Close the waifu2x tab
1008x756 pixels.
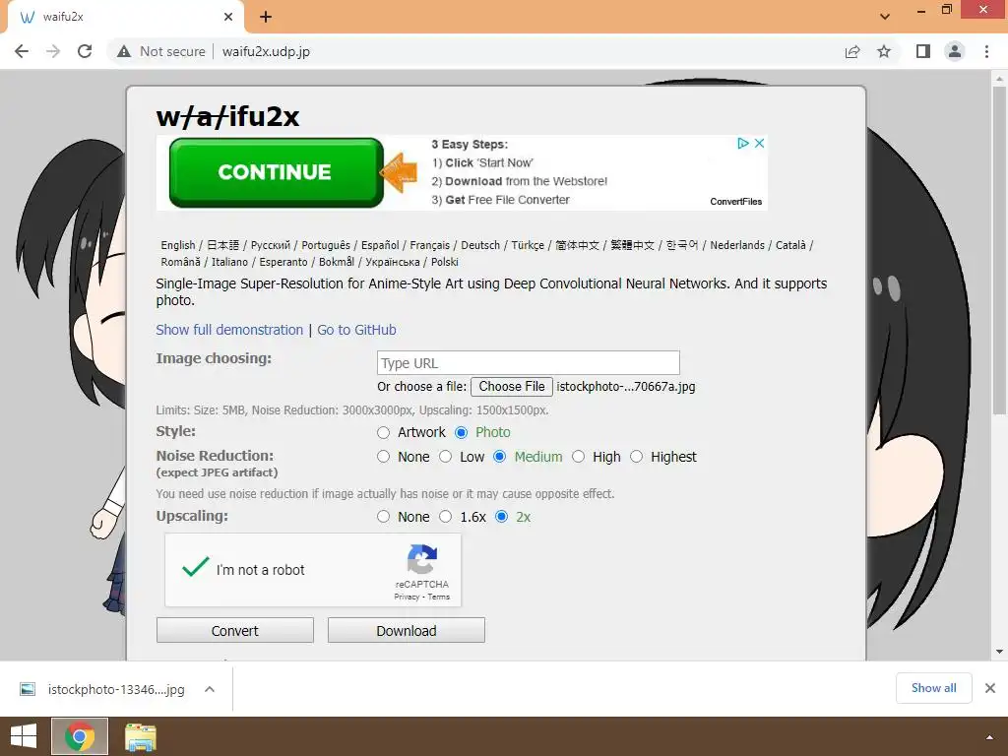click(228, 17)
